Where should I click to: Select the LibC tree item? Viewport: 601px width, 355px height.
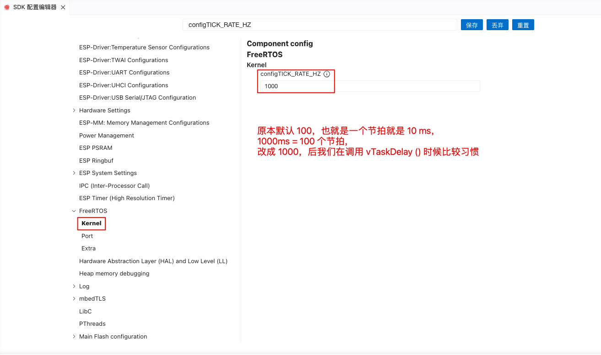[x=85, y=311]
